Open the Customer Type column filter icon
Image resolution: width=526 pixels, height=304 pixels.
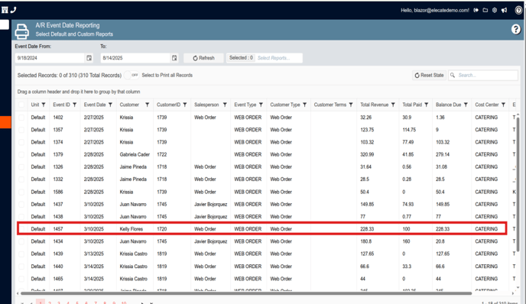tap(304, 105)
